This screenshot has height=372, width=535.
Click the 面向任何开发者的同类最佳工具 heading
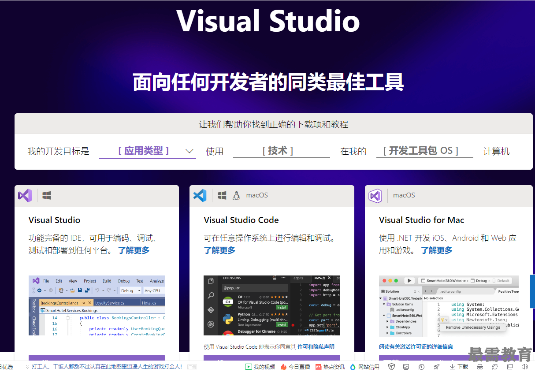coord(268,82)
